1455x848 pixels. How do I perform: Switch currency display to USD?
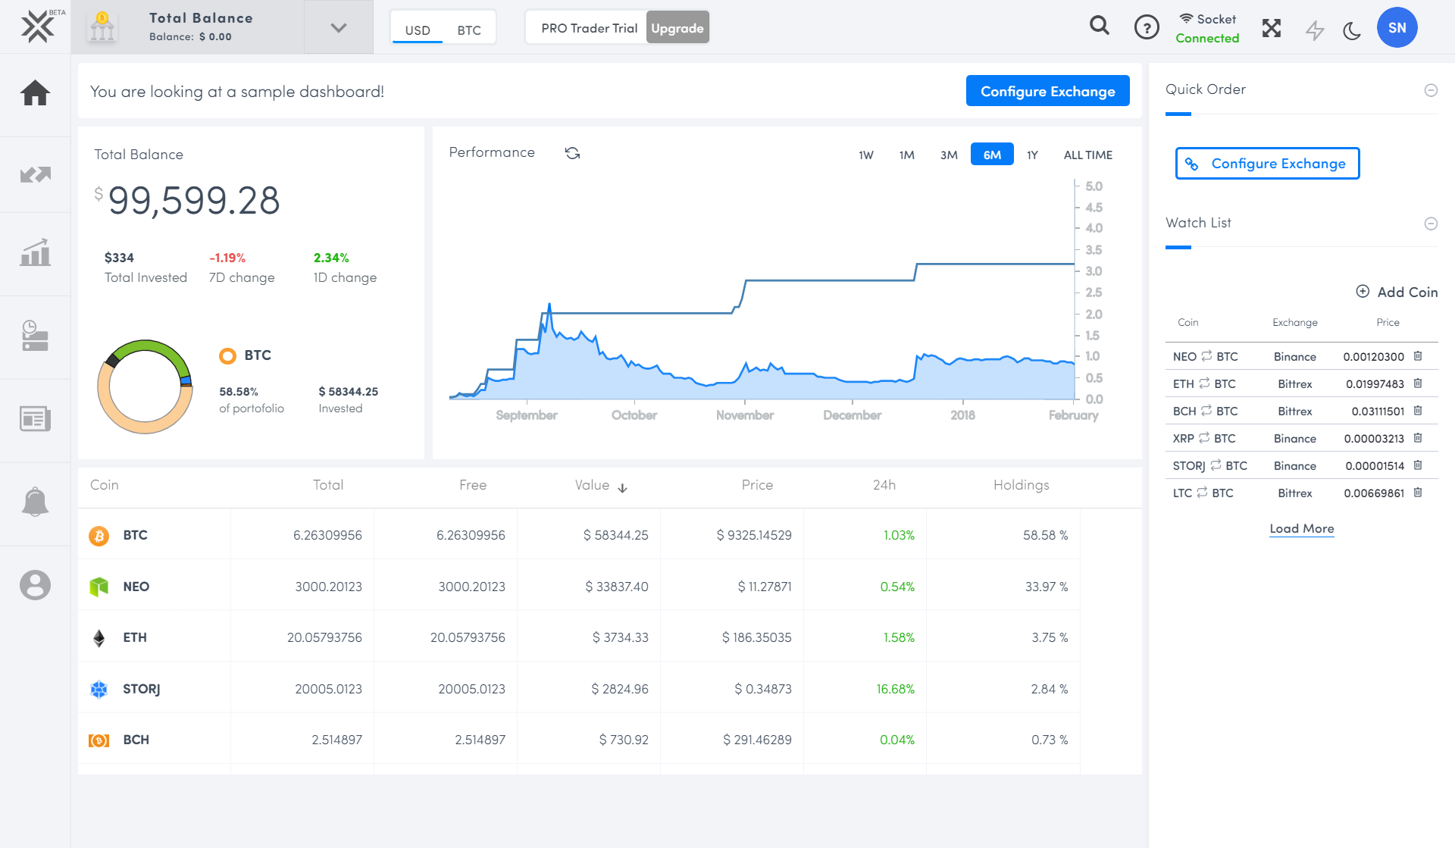[x=418, y=30]
